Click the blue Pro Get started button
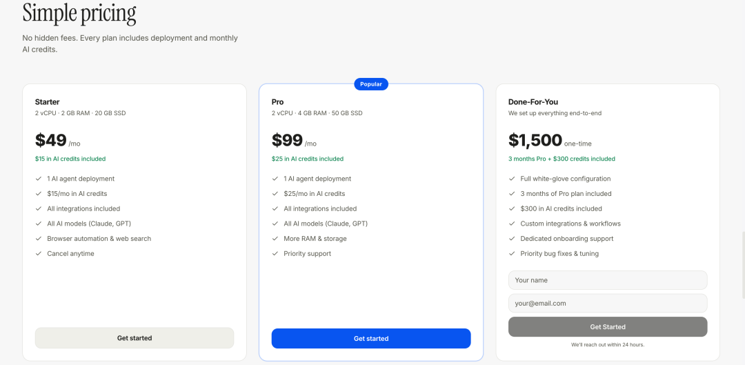The width and height of the screenshot is (745, 365). [371, 338]
